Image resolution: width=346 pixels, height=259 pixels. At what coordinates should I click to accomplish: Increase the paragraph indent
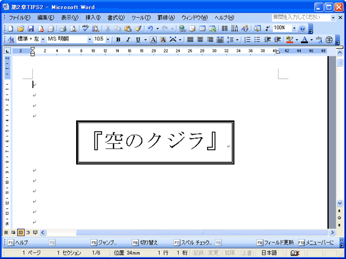tap(277, 40)
